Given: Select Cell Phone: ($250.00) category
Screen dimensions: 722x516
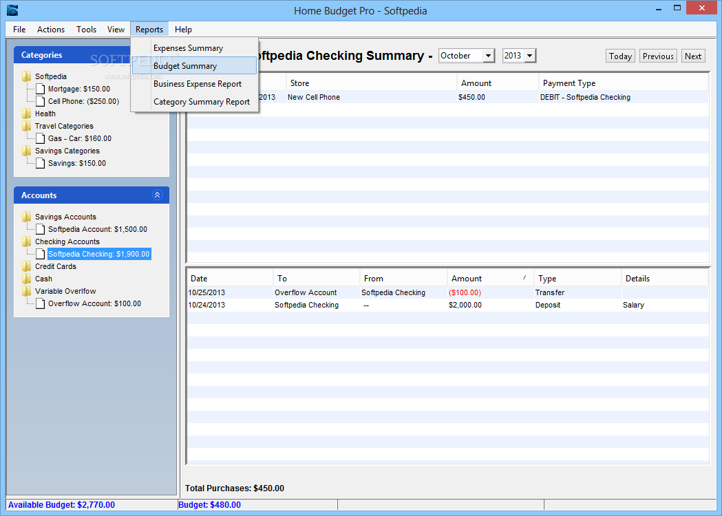Looking at the screenshot, I should [x=84, y=101].
